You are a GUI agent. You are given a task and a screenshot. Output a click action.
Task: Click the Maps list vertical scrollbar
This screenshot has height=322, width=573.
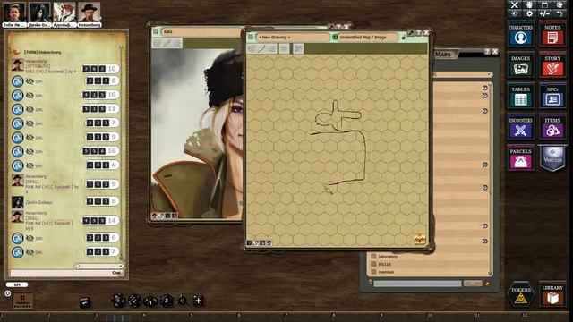coord(491,179)
